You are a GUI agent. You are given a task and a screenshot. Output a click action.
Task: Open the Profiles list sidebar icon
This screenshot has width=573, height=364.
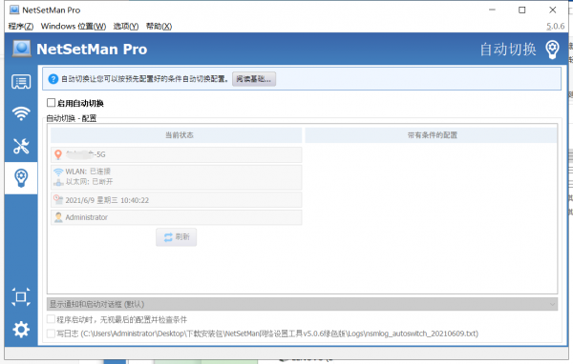click(21, 82)
